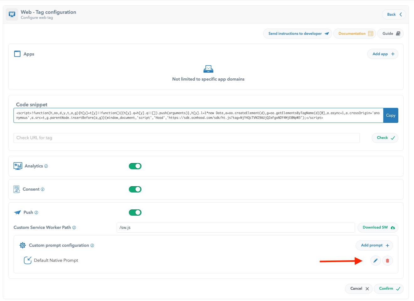Edit the Default Native Prompt with pencil
This screenshot has width=414, height=301.
click(376, 261)
